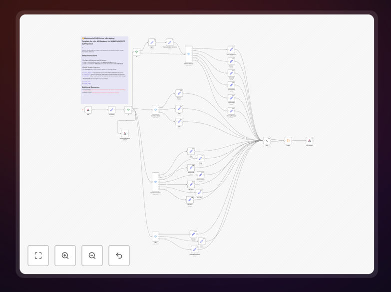Image resolution: width=391 pixels, height=292 pixels.
Task: Select the Unmount Disk node
Action: click(200, 175)
